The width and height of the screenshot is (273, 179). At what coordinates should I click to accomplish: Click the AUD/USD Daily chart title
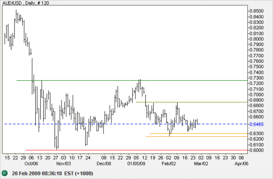pyautogui.click(x=25, y=3)
